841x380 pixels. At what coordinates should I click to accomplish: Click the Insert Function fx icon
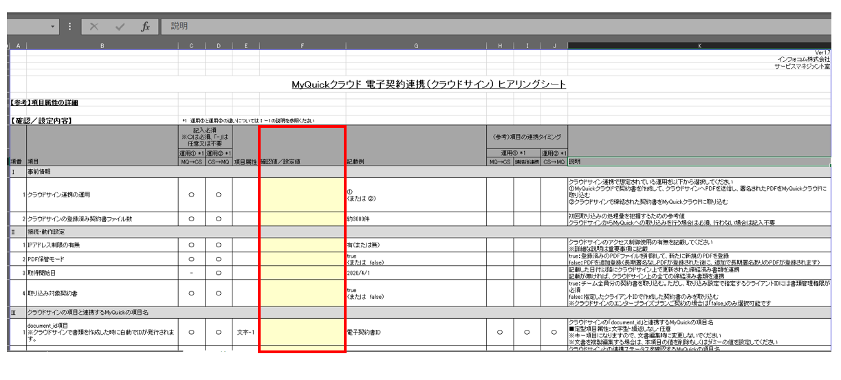point(145,27)
